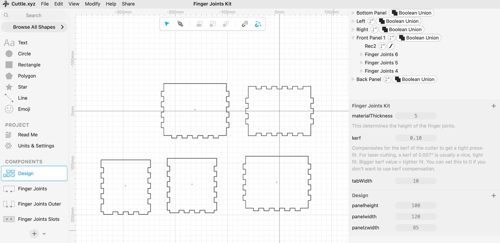Expand Finger Joints 6 group
Image resolution: width=500 pixels, height=243 pixels.
[x=361, y=54]
